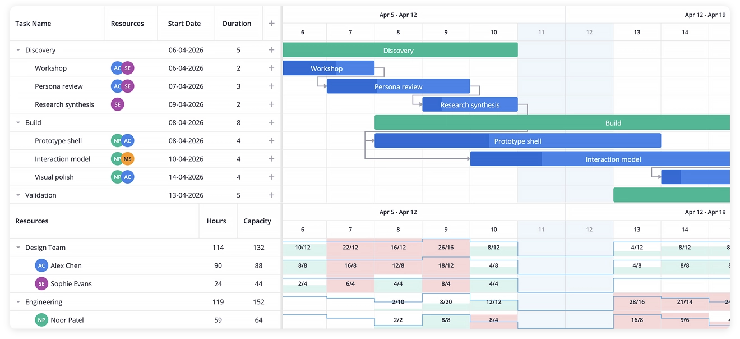Sort by Task Name column header
This screenshot has height=339, width=740.
(57, 24)
